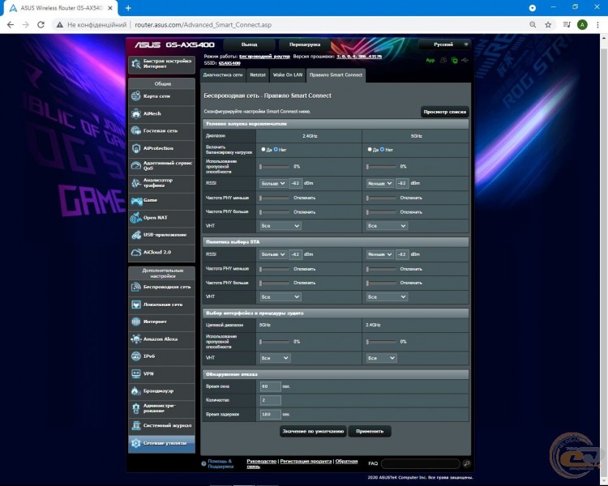Screen dimensions: 608x486
Task: Click the IPv6 sidebar icon
Action: [135, 356]
